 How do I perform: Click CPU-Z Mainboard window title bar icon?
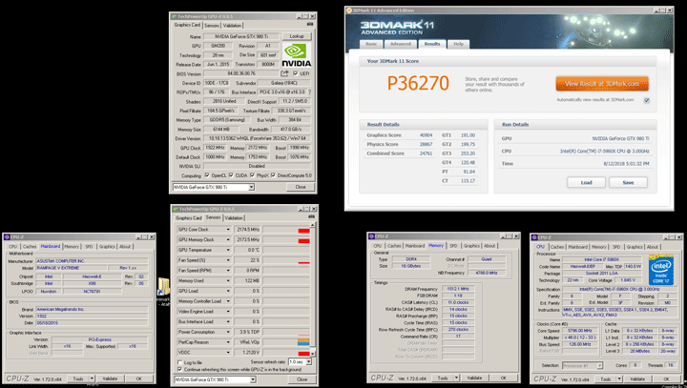(7, 237)
